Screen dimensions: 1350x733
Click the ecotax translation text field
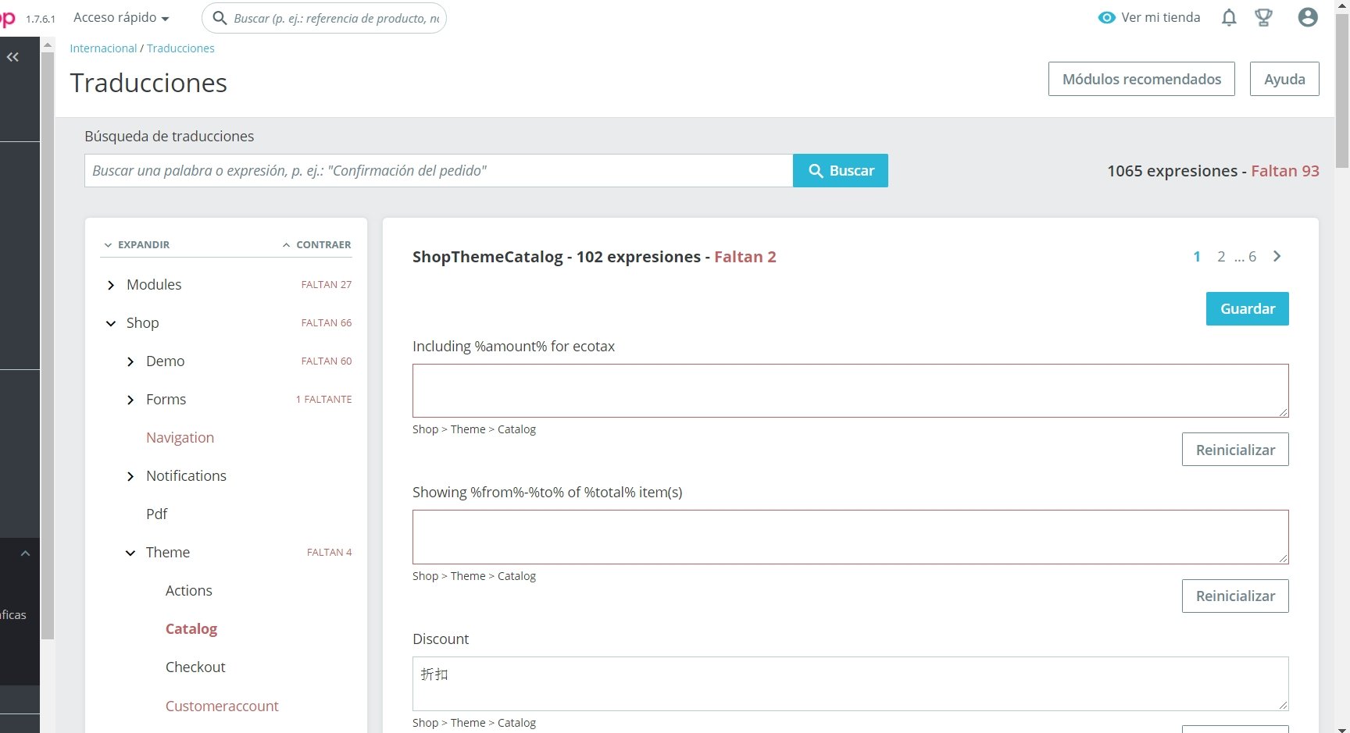pos(850,390)
